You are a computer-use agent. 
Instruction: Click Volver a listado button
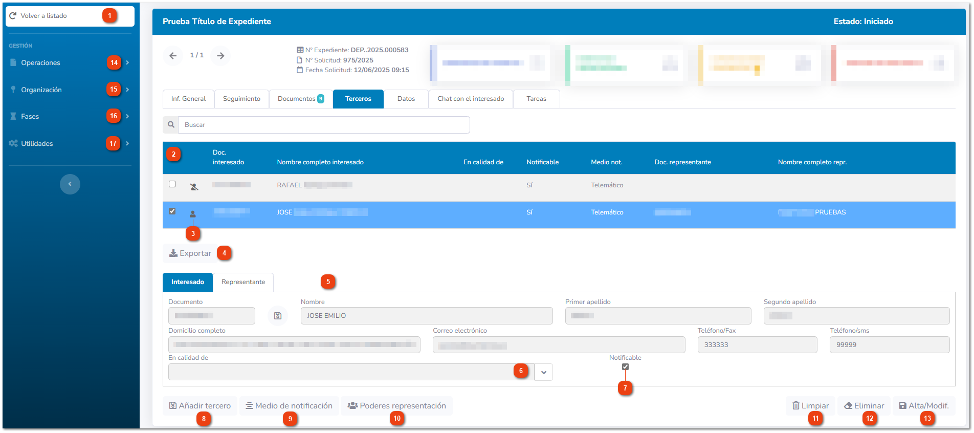tap(70, 16)
